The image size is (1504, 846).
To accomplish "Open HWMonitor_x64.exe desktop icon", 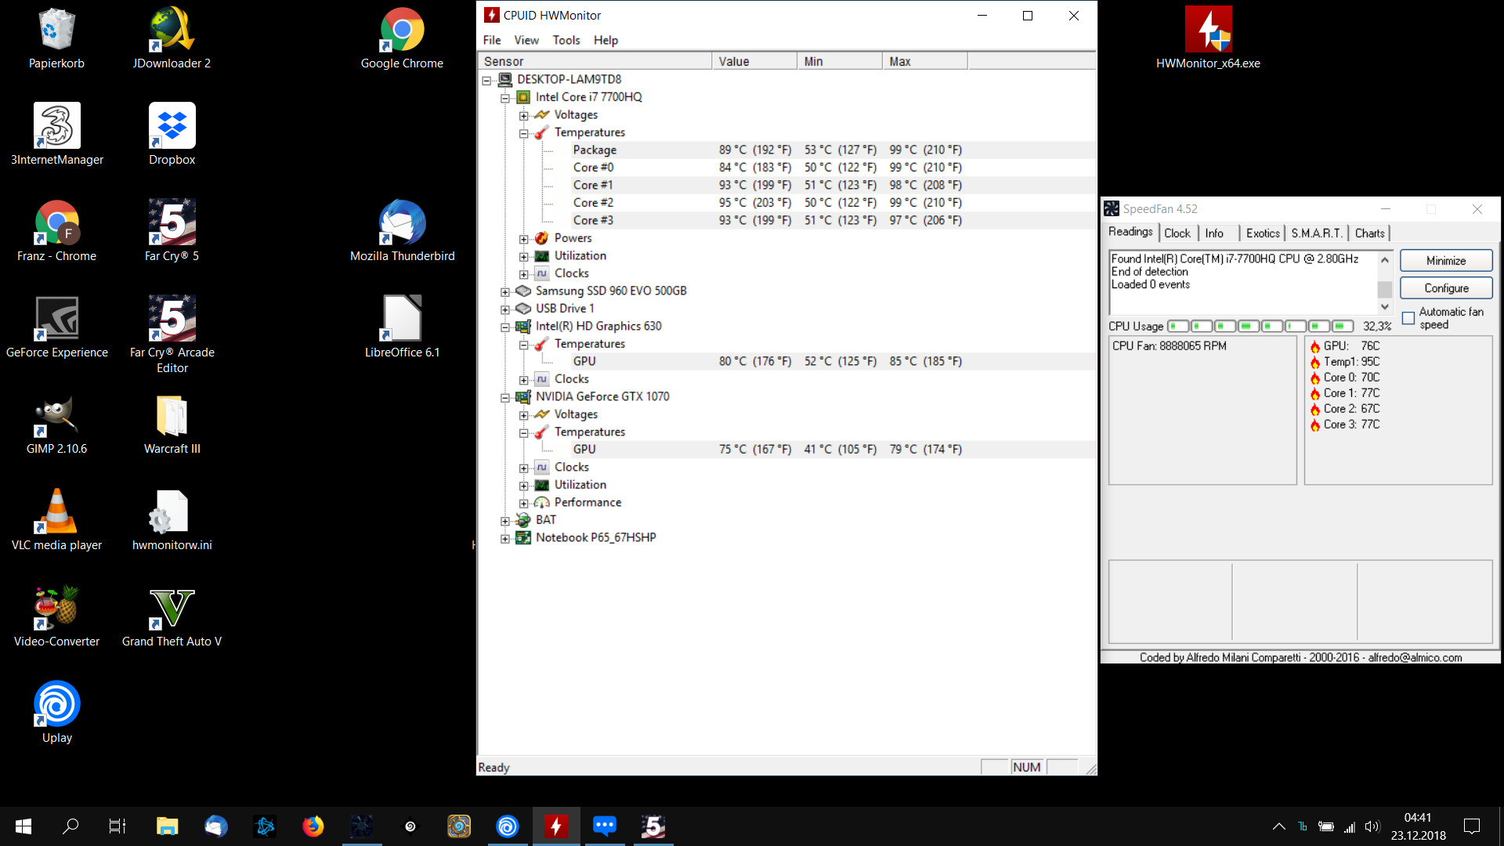I will click(x=1208, y=31).
